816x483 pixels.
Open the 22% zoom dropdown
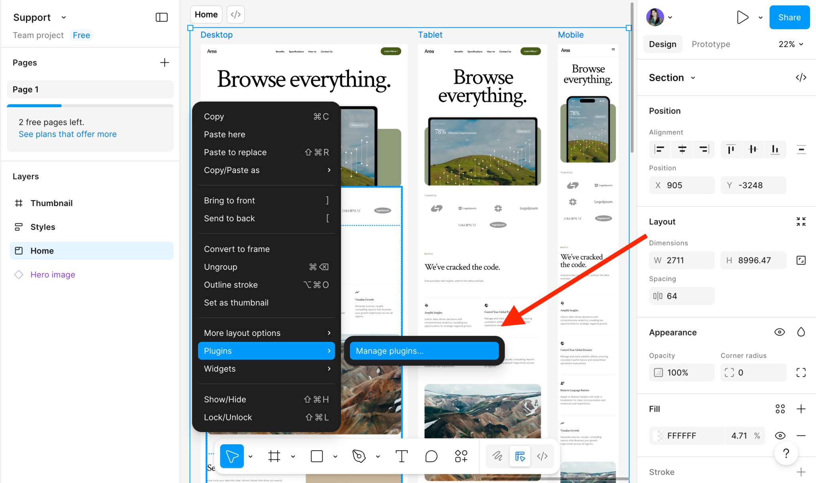click(791, 44)
